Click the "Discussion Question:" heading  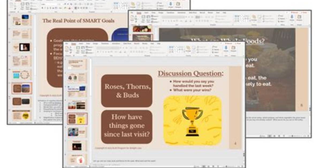(x=191, y=74)
